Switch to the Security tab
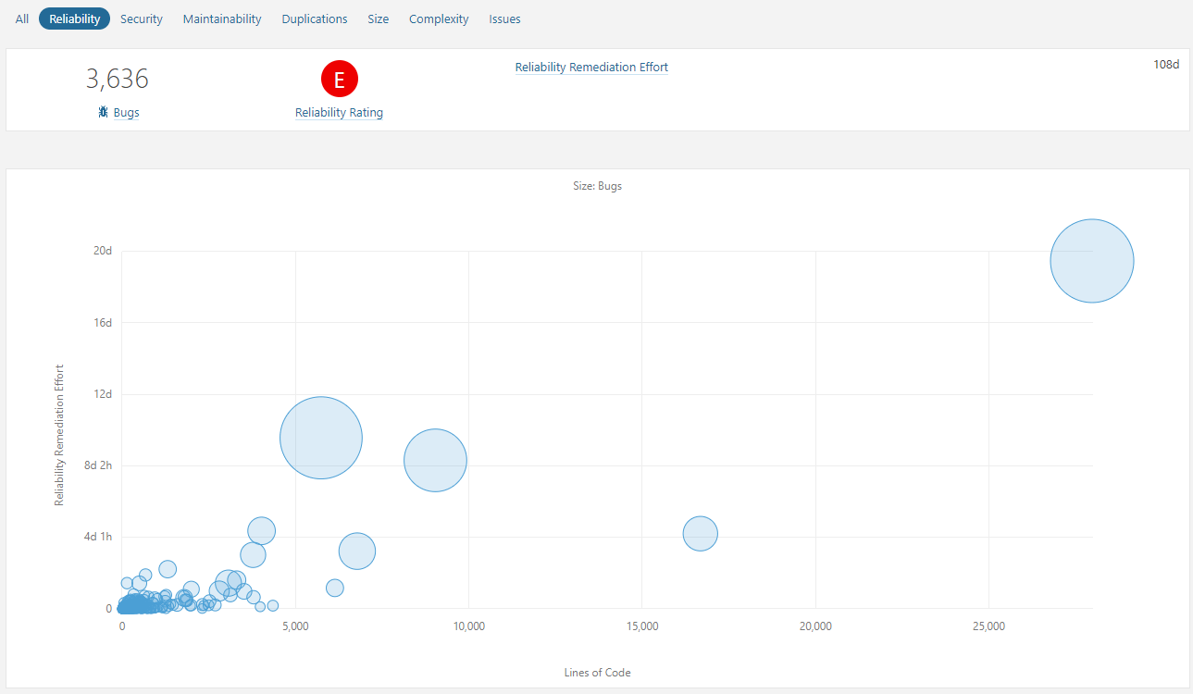 141,19
